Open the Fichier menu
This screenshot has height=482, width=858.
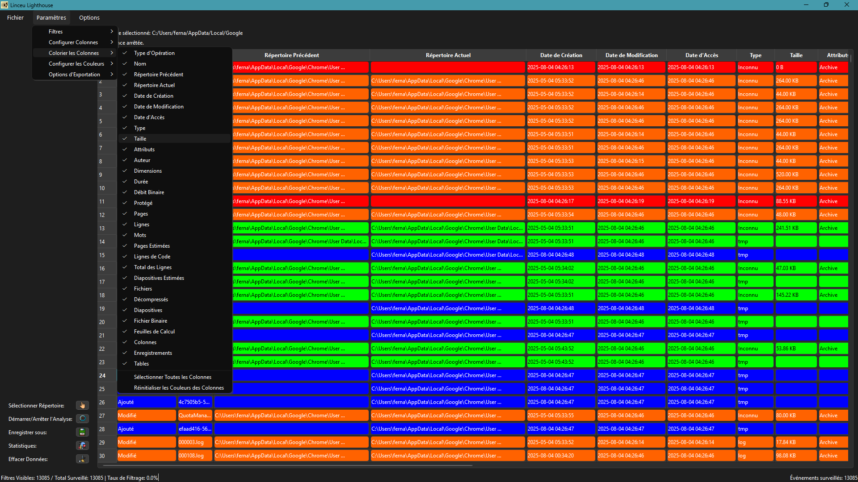click(x=15, y=18)
